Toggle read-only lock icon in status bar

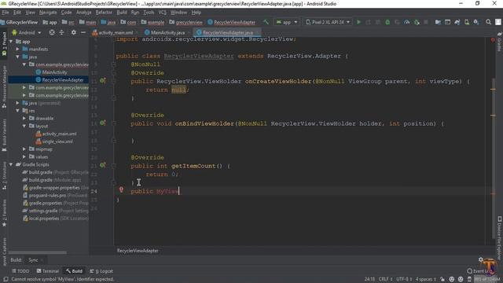tap(442, 280)
